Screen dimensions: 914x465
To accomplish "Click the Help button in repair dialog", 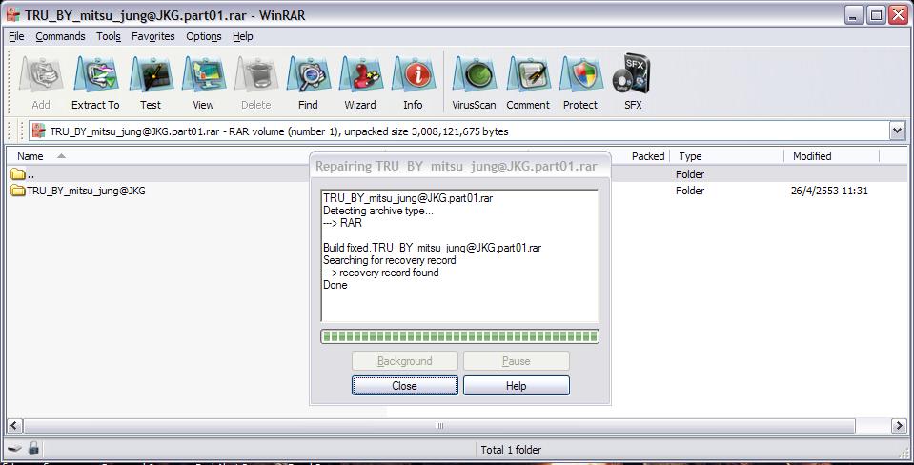I will [517, 386].
